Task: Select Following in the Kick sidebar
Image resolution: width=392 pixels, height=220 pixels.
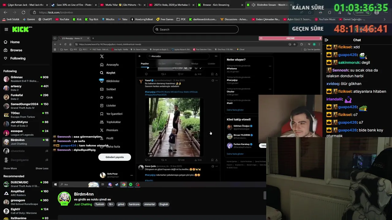Action: tap(15, 58)
